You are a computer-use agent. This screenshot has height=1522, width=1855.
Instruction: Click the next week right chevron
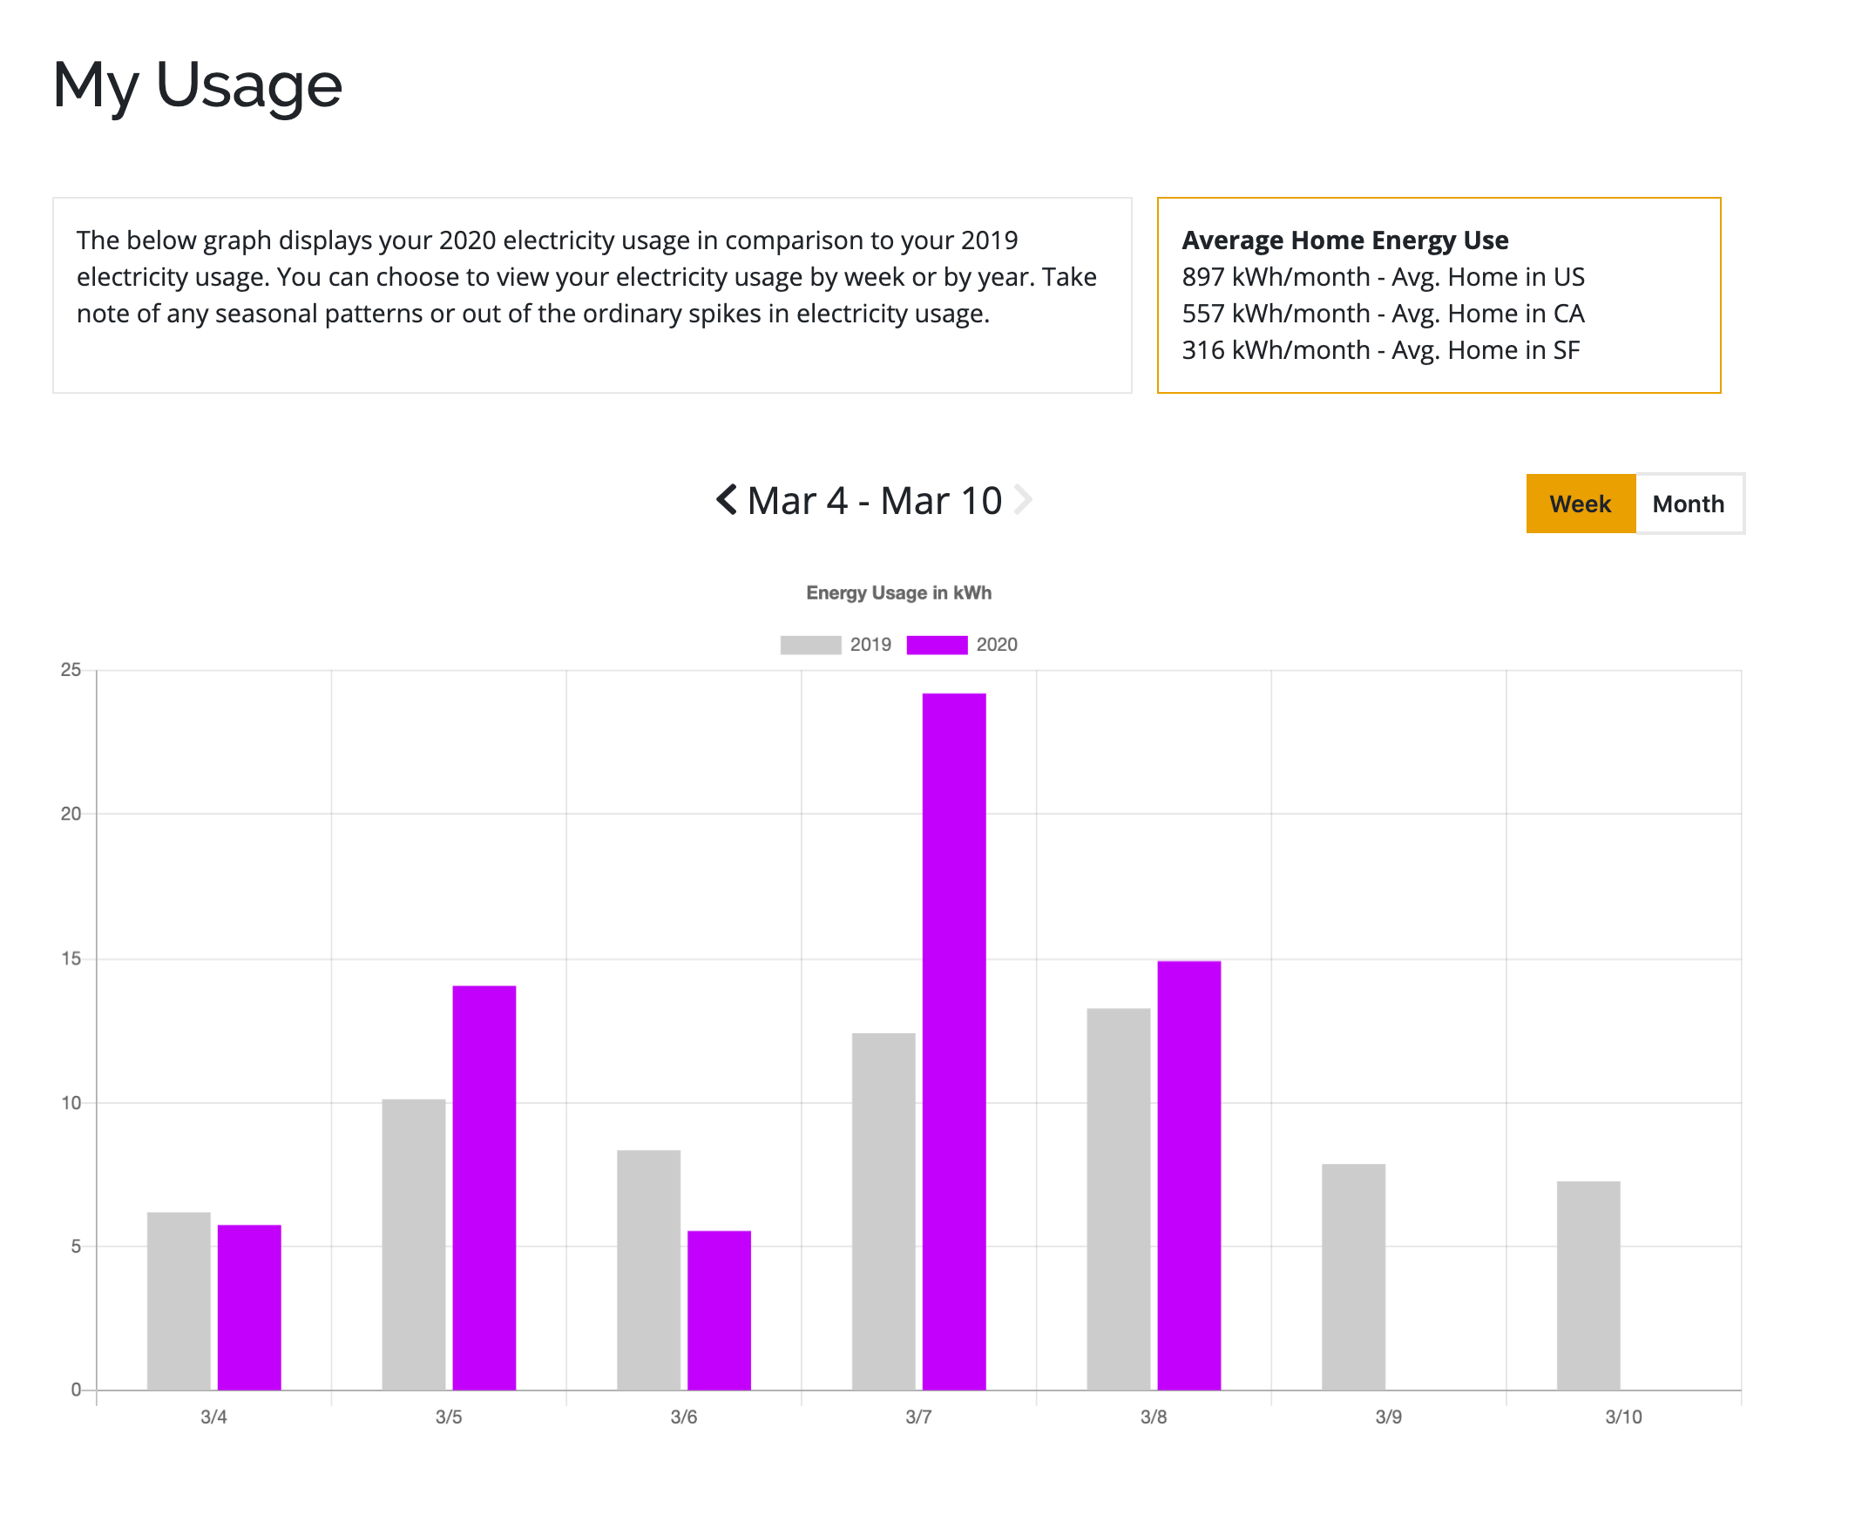click(x=1021, y=501)
